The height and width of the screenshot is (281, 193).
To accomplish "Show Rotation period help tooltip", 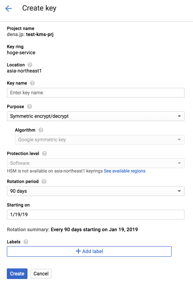I will point(44,181).
